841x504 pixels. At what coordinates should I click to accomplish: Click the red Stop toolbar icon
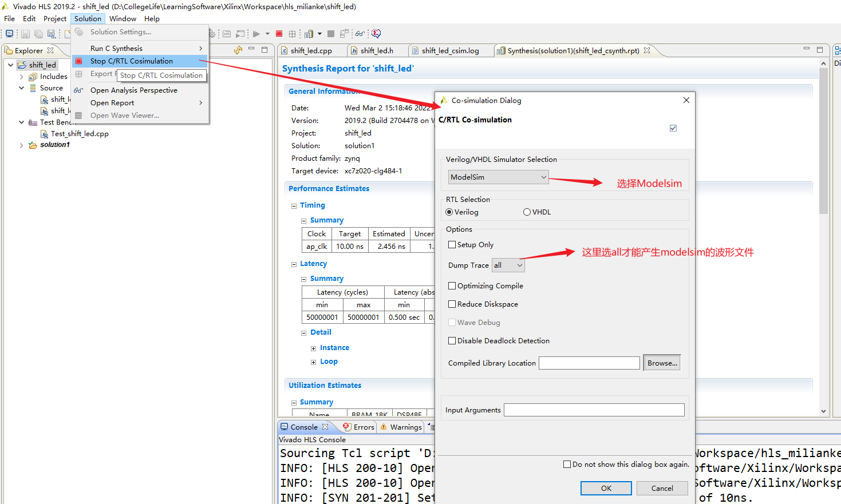click(279, 34)
